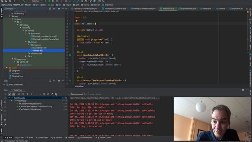
Task: Select FishingExpeditionFacadeTest in the project tree
Action: coord(46,39)
